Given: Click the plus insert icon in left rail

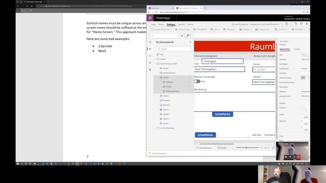Looking at the screenshot, I should point(150,56).
